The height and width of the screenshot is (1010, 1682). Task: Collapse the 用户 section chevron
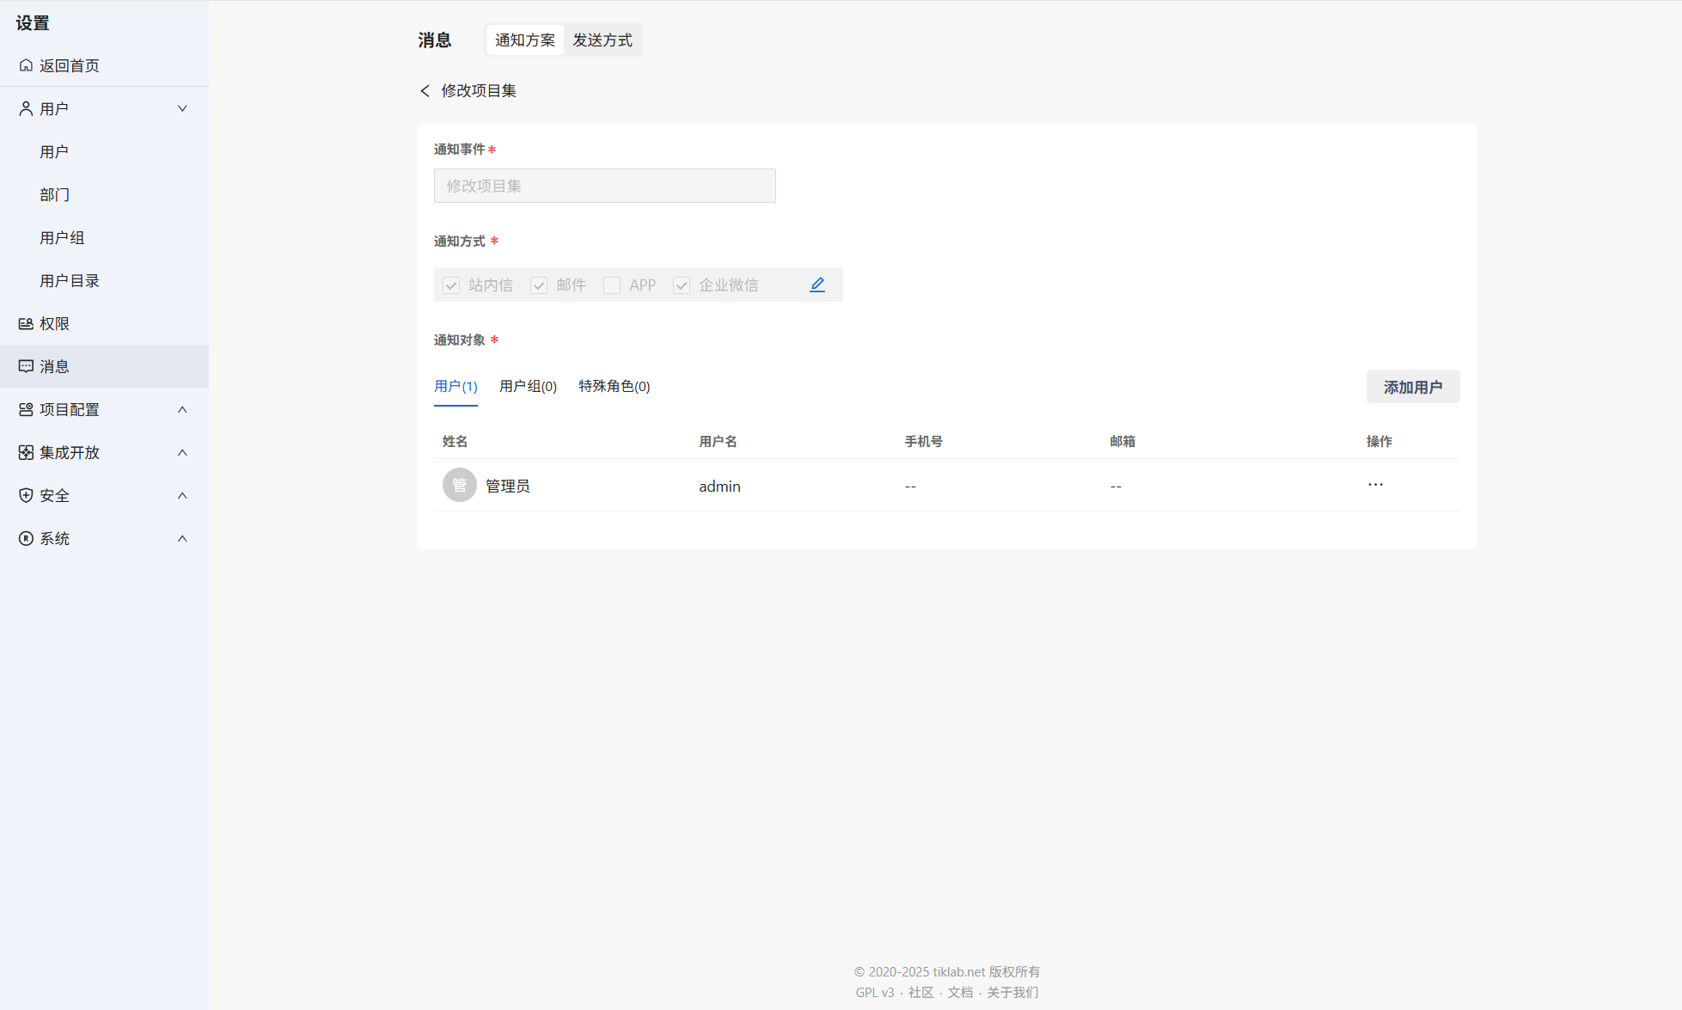click(182, 108)
